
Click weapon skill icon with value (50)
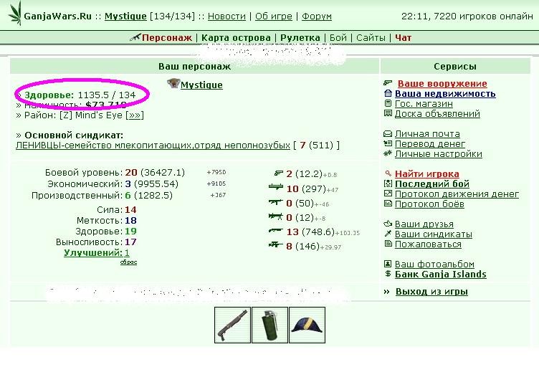point(276,202)
